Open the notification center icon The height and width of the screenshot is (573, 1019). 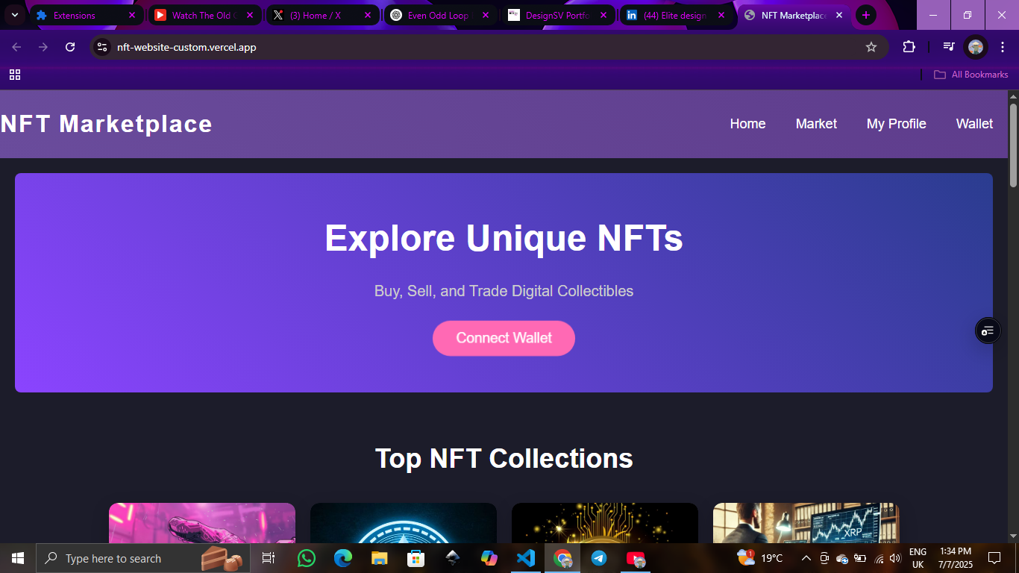[994, 558]
